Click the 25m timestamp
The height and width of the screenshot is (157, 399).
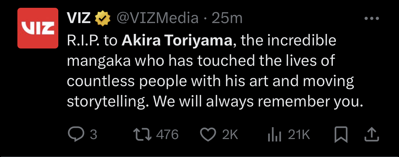click(227, 18)
